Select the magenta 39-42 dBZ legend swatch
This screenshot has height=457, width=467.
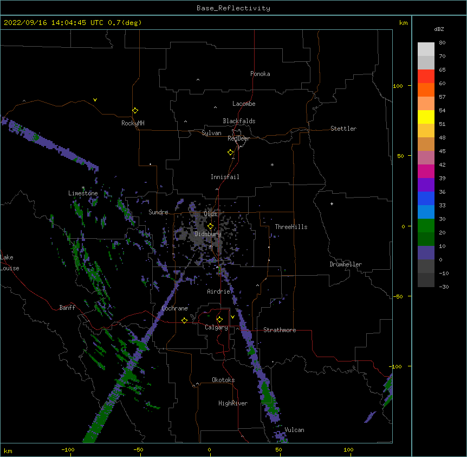(x=426, y=171)
